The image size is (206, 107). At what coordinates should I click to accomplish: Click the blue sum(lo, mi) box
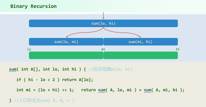pos(66,42)
